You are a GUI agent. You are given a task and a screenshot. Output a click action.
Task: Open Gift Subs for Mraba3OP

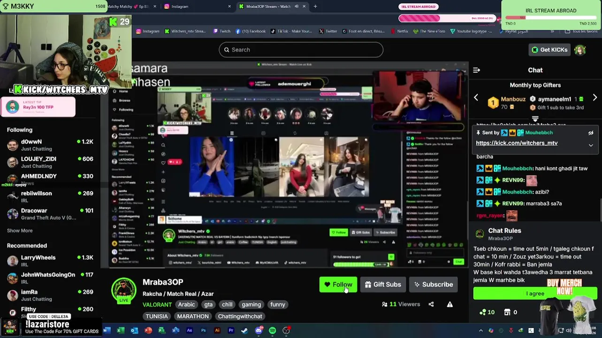383,284
